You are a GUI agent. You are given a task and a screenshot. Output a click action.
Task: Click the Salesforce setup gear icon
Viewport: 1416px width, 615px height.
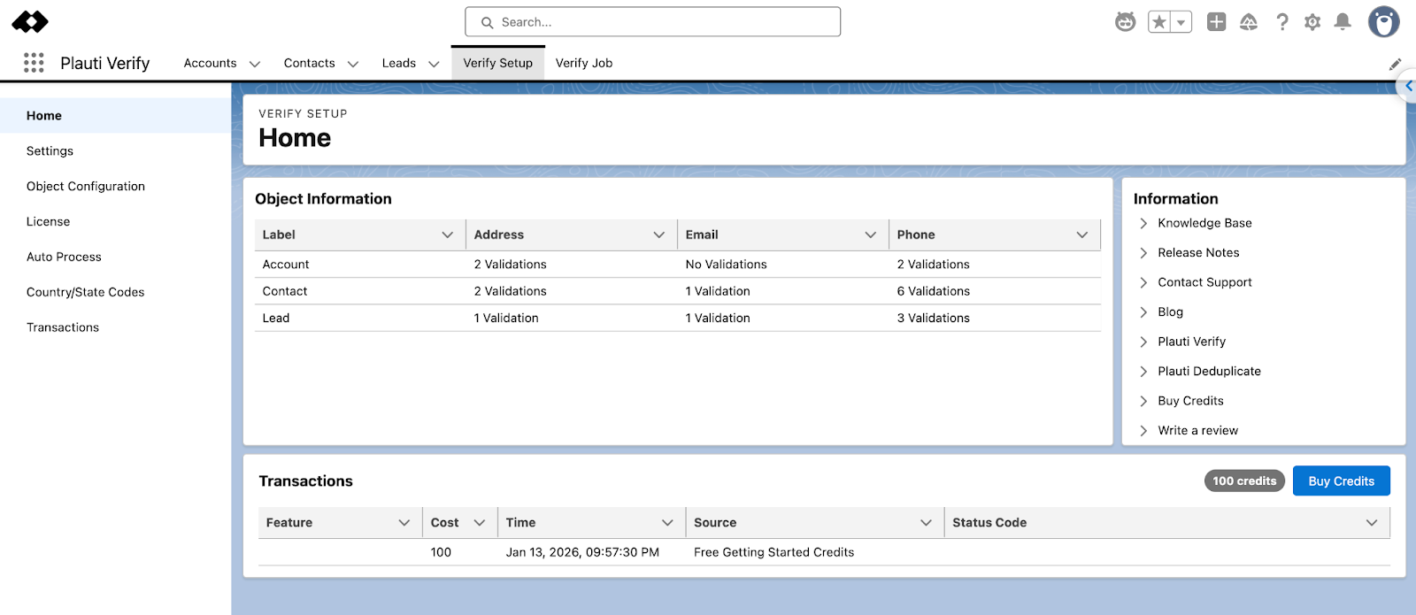[1312, 22]
